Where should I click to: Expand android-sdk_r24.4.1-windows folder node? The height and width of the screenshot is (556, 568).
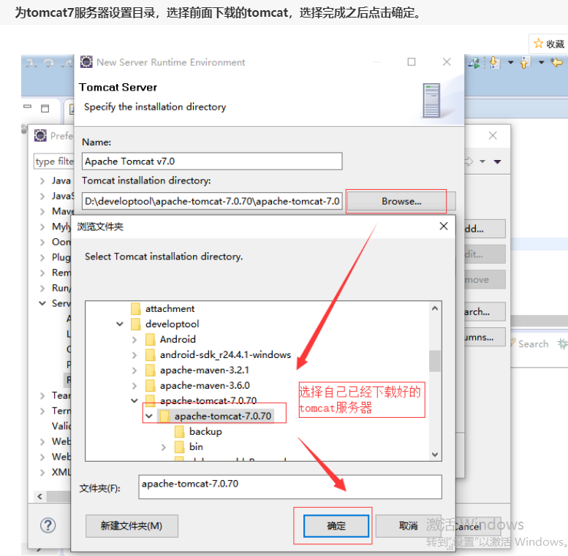pos(135,355)
